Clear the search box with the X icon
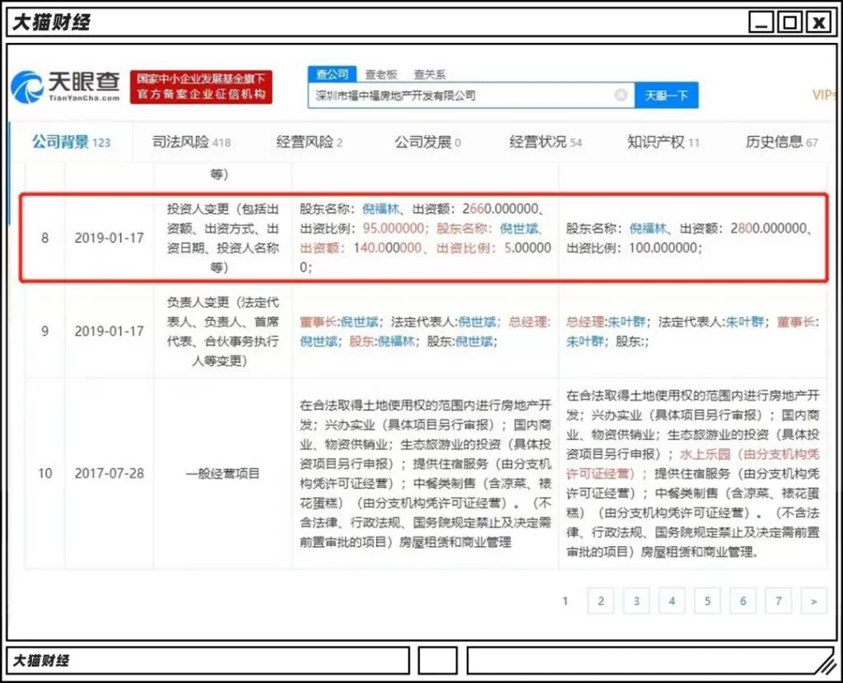This screenshot has height=683, width=843. coord(621,95)
